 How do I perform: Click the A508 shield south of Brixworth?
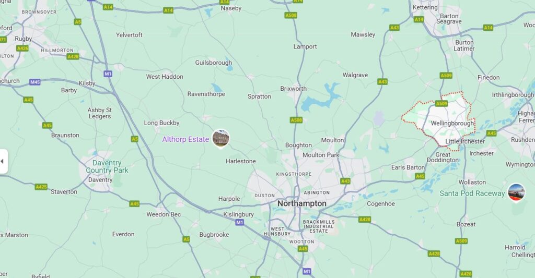coord(296,120)
